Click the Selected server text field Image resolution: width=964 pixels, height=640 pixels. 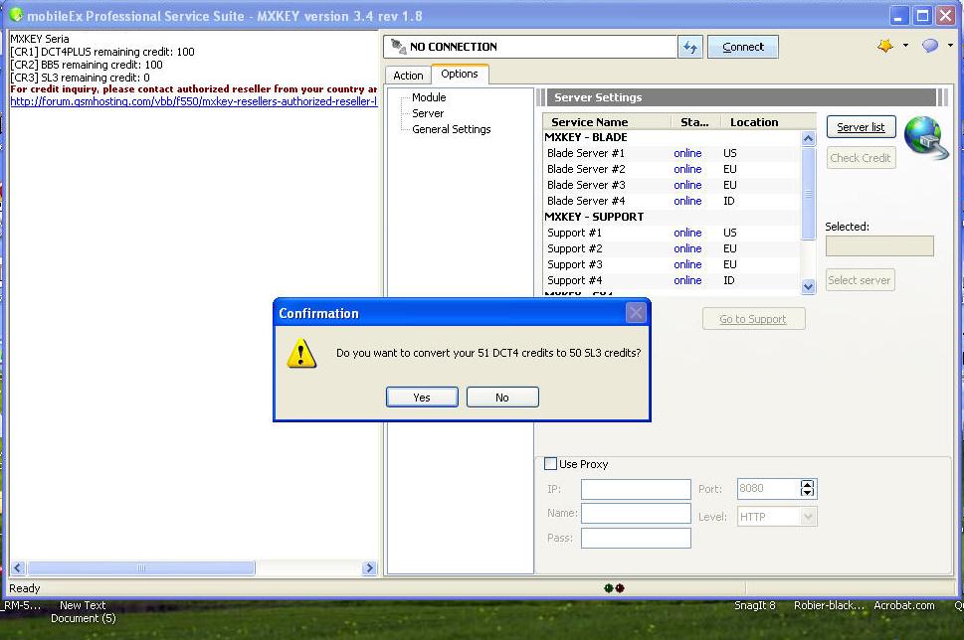pos(879,245)
